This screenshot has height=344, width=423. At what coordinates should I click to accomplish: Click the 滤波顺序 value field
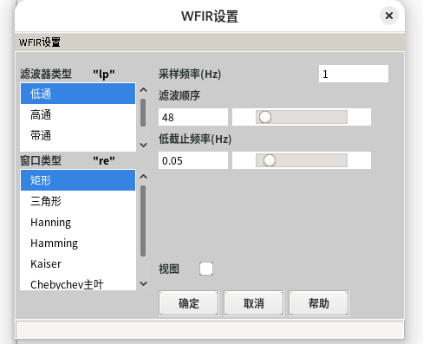(x=193, y=117)
